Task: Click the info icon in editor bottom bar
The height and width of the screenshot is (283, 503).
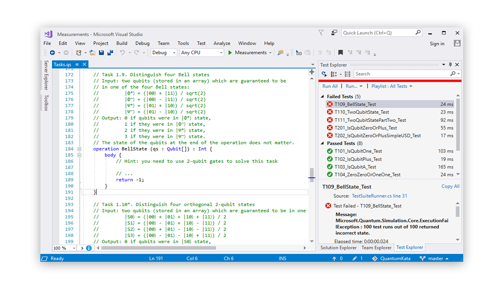Action: coord(89,248)
